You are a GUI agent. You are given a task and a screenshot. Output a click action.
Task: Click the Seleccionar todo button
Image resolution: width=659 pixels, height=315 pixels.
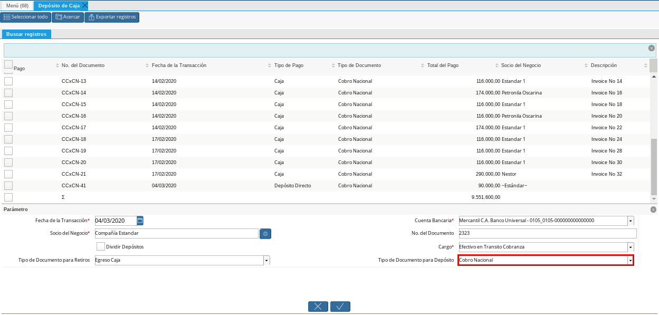coord(26,17)
